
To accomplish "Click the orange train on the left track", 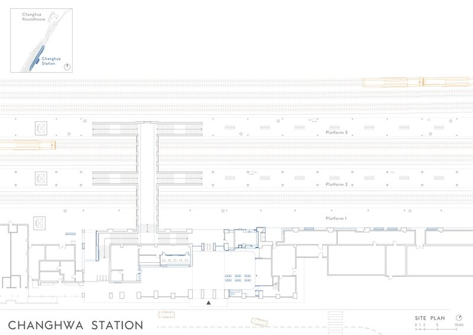I will (28, 145).
